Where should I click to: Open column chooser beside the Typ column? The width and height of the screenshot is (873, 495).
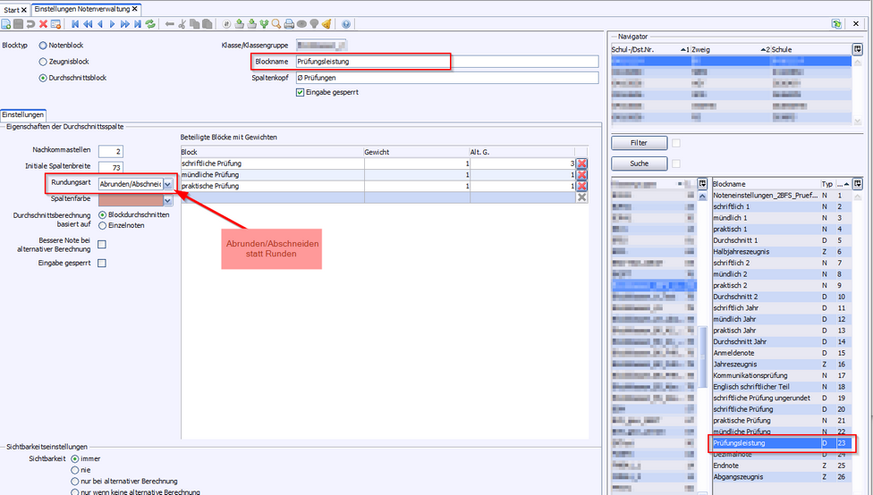858,183
